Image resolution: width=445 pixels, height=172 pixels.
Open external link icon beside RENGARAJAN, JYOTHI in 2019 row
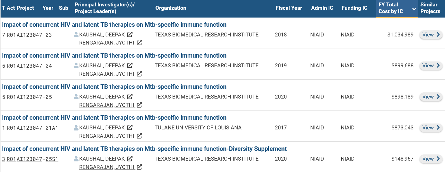pyautogui.click(x=139, y=74)
